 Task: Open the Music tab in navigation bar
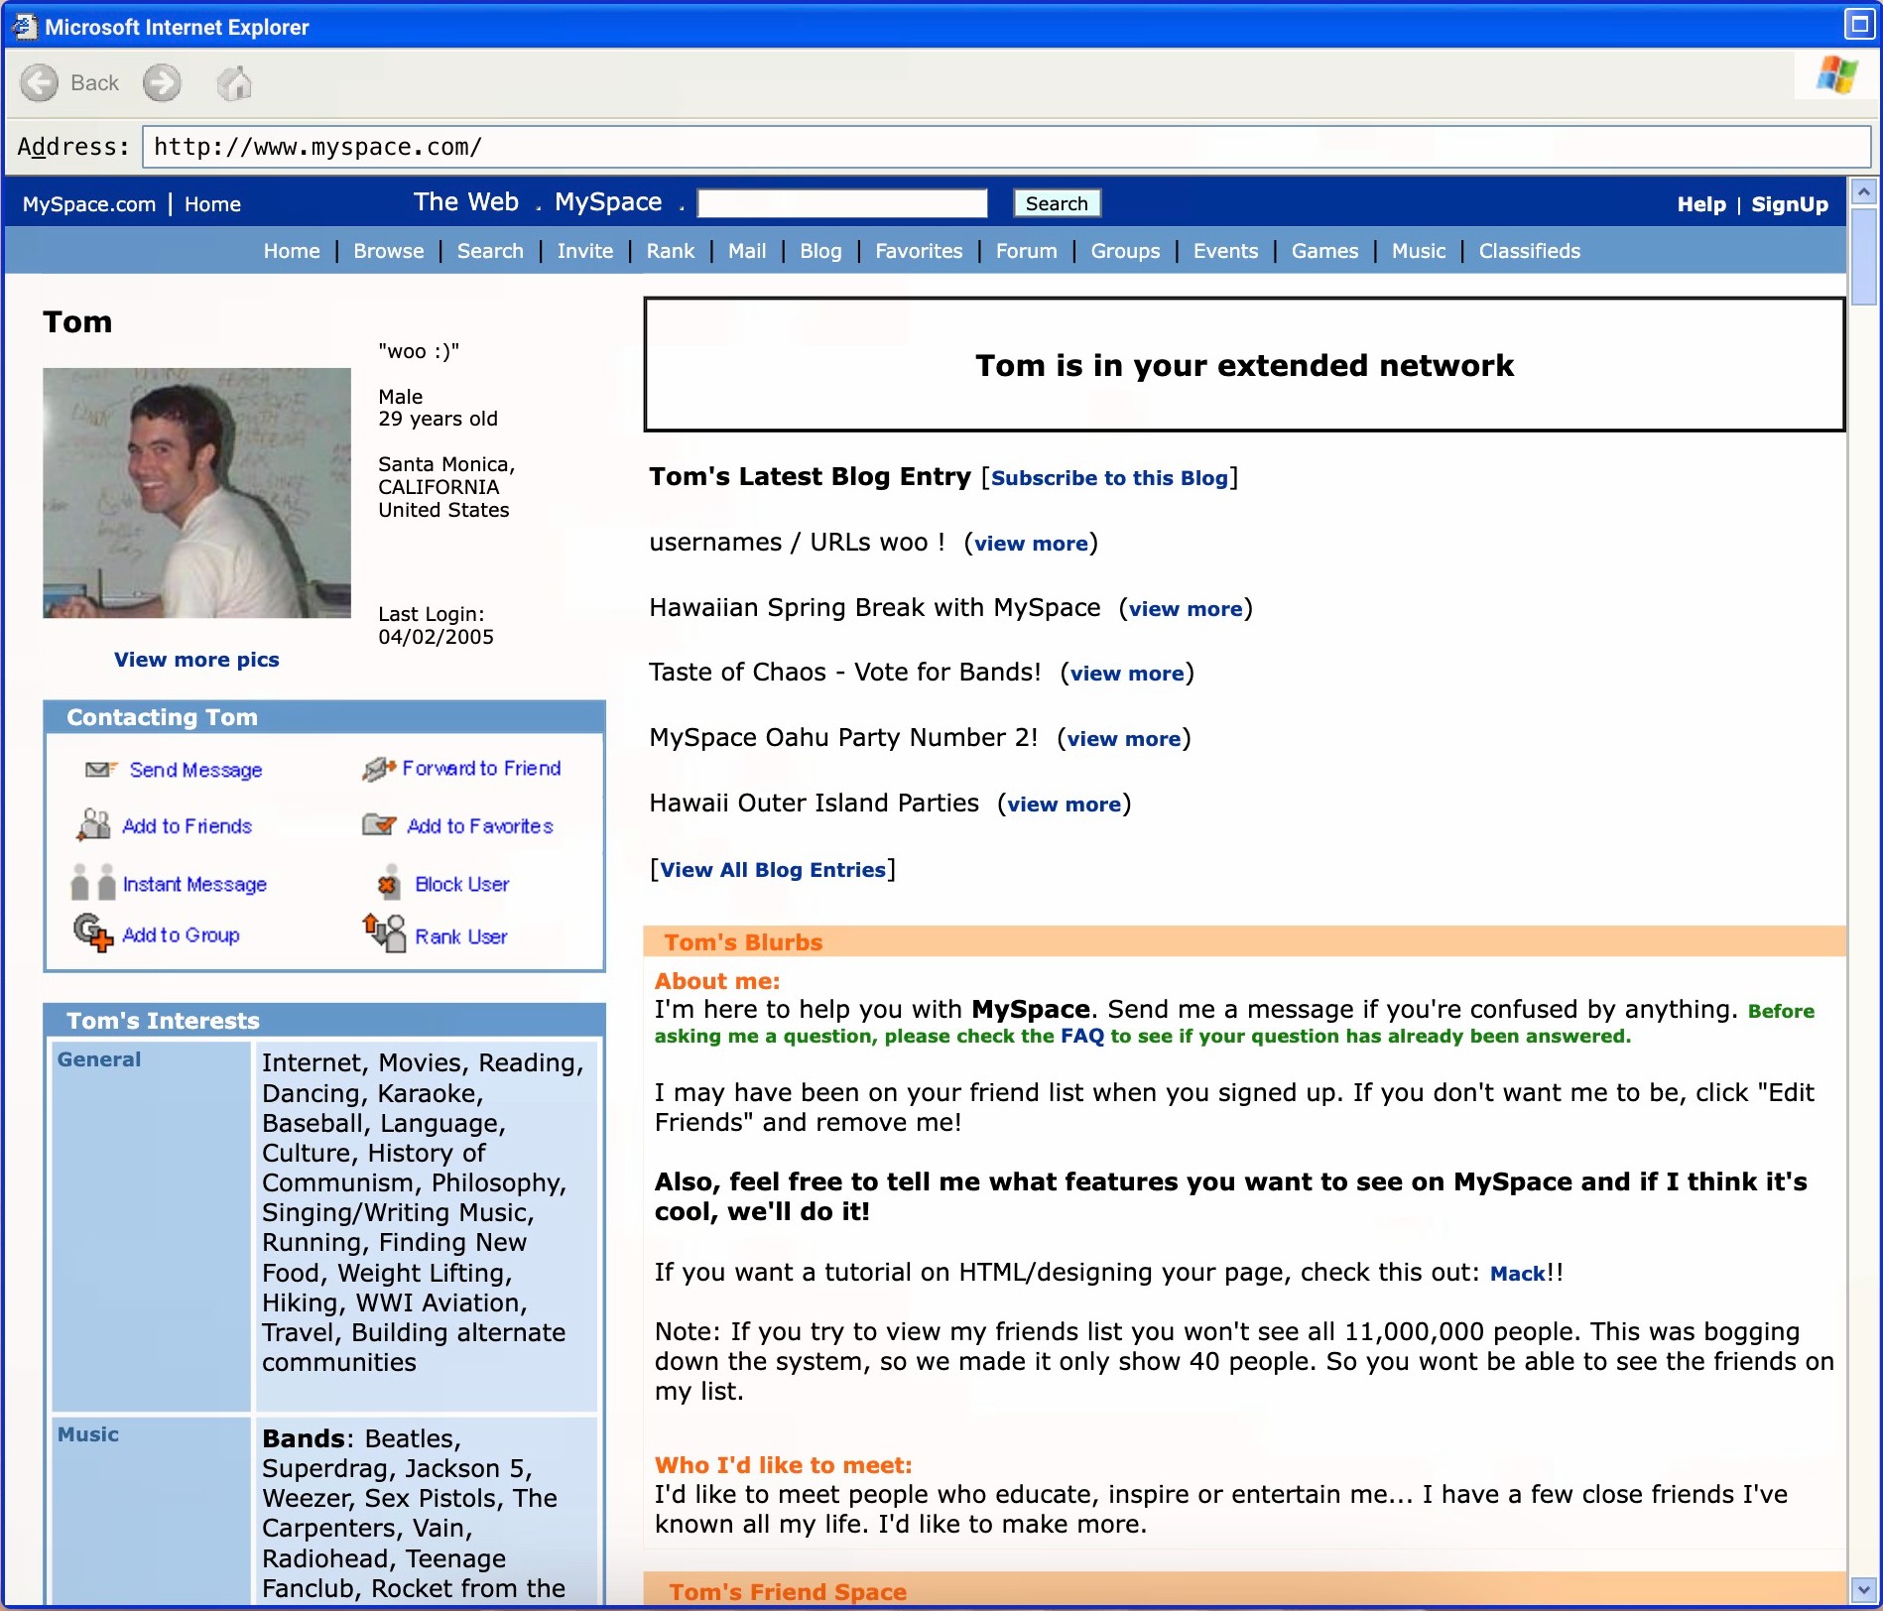click(x=1418, y=251)
